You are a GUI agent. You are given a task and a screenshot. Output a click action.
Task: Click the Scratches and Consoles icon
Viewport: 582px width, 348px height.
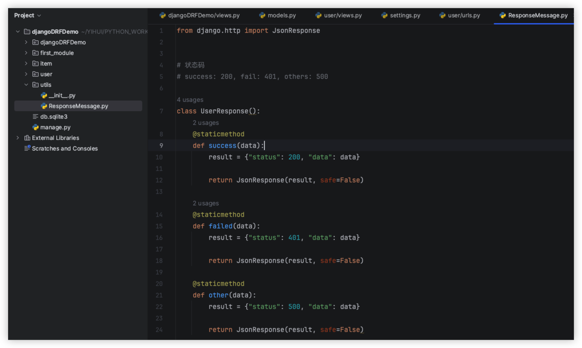[27, 149]
